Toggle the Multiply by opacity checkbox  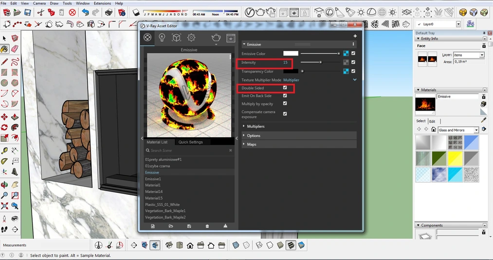(x=285, y=103)
